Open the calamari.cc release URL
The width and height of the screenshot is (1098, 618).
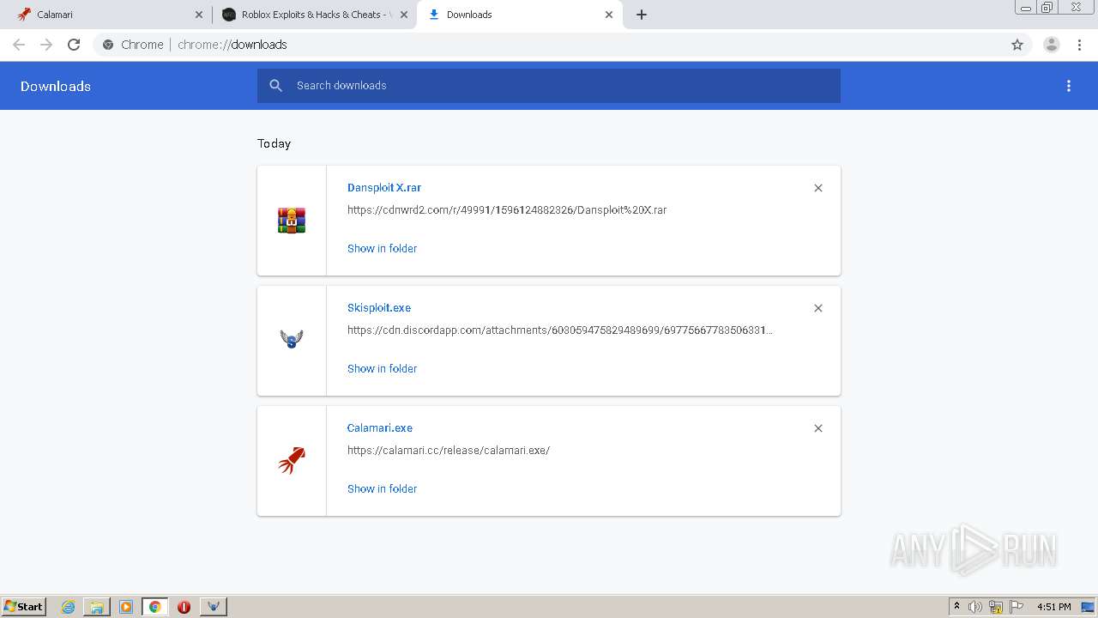click(x=449, y=450)
